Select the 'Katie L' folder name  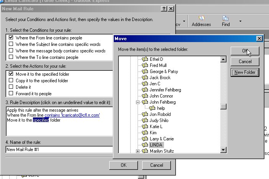point(156,127)
